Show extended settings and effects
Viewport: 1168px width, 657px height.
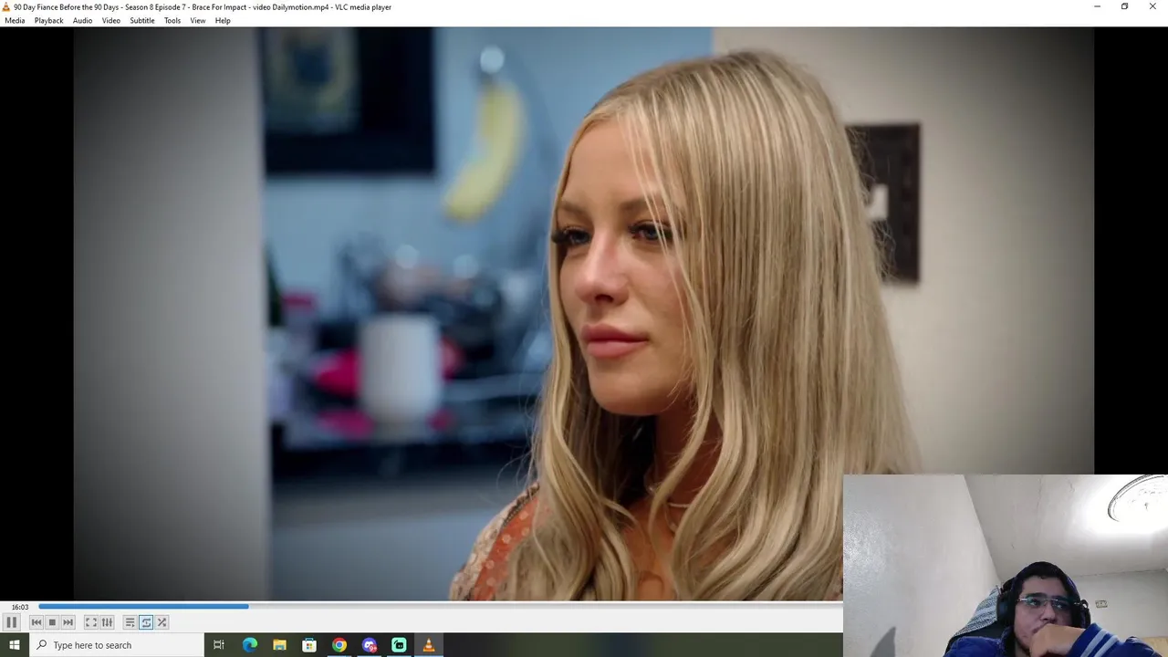pos(107,622)
